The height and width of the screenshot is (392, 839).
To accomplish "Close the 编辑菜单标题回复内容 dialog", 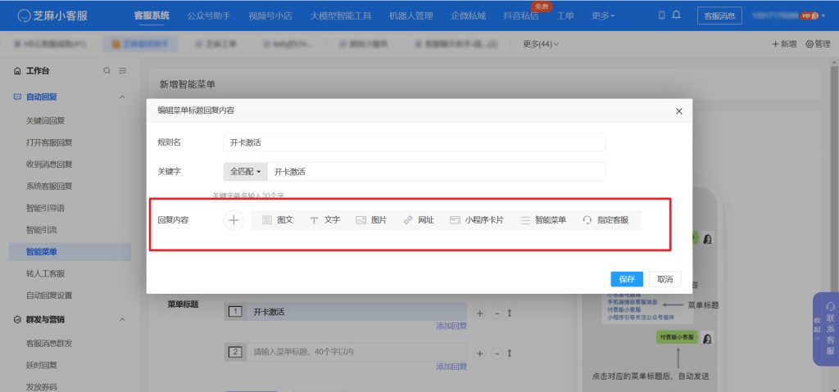I will pyautogui.click(x=679, y=111).
